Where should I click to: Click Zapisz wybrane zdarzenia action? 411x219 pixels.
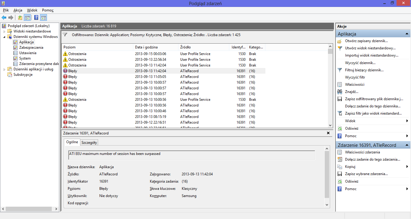(366, 174)
